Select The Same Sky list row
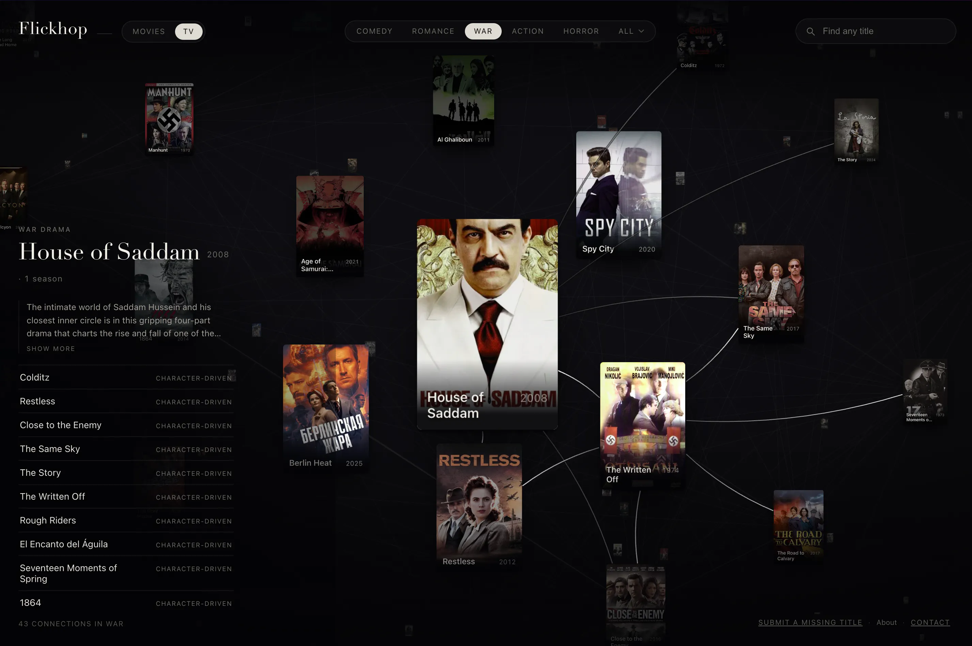 126,449
